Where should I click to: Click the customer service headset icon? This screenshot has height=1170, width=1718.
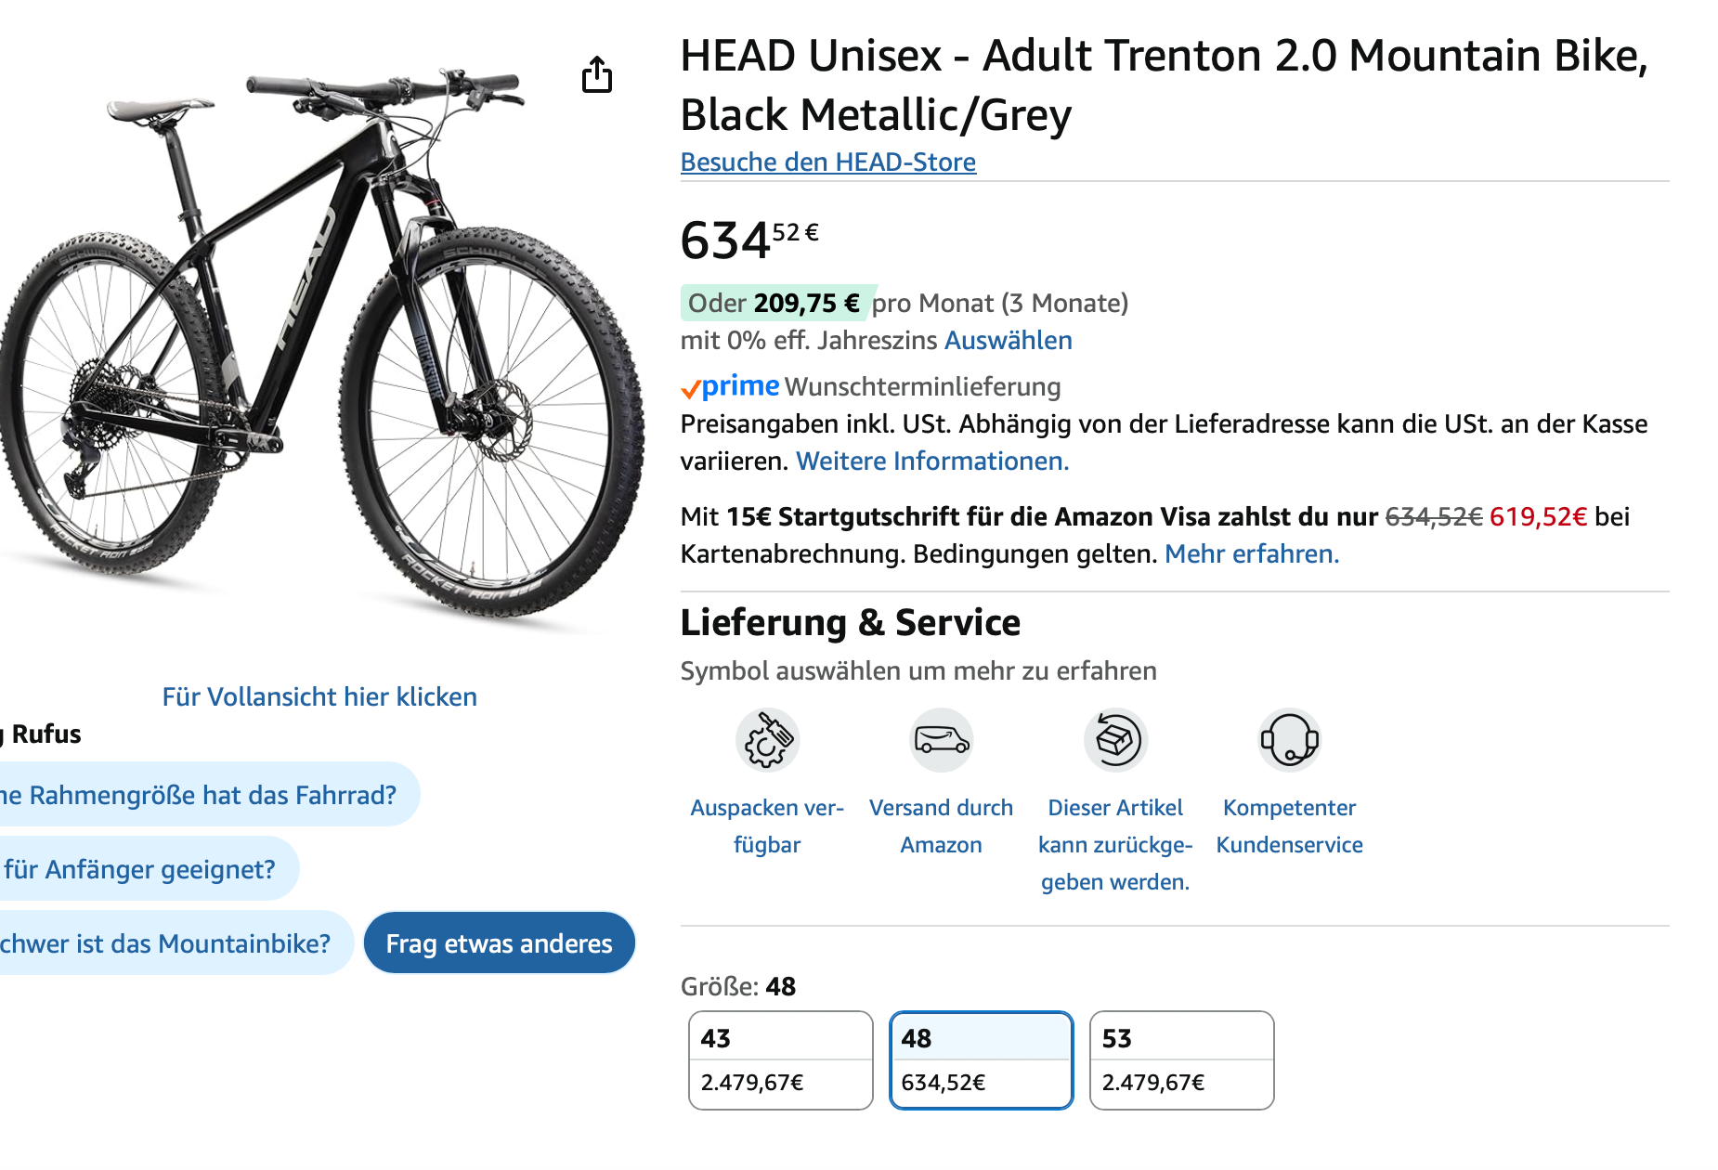tap(1289, 740)
